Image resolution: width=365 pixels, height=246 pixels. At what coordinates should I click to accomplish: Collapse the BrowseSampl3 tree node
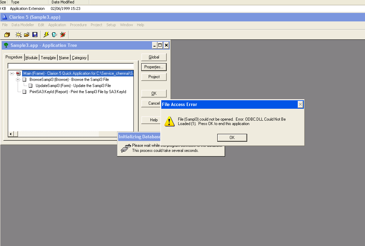(18, 80)
